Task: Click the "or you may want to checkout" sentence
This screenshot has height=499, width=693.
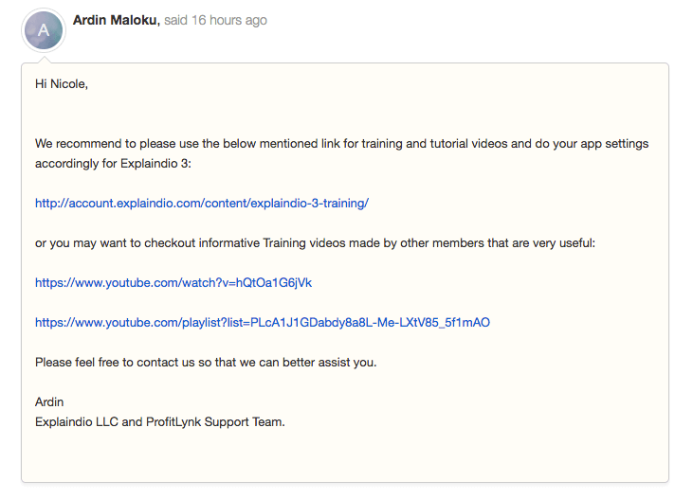Action: [315, 243]
